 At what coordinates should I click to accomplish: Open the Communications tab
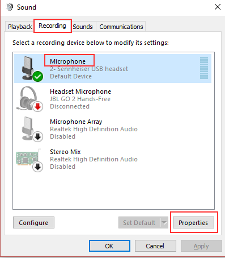[x=121, y=27]
